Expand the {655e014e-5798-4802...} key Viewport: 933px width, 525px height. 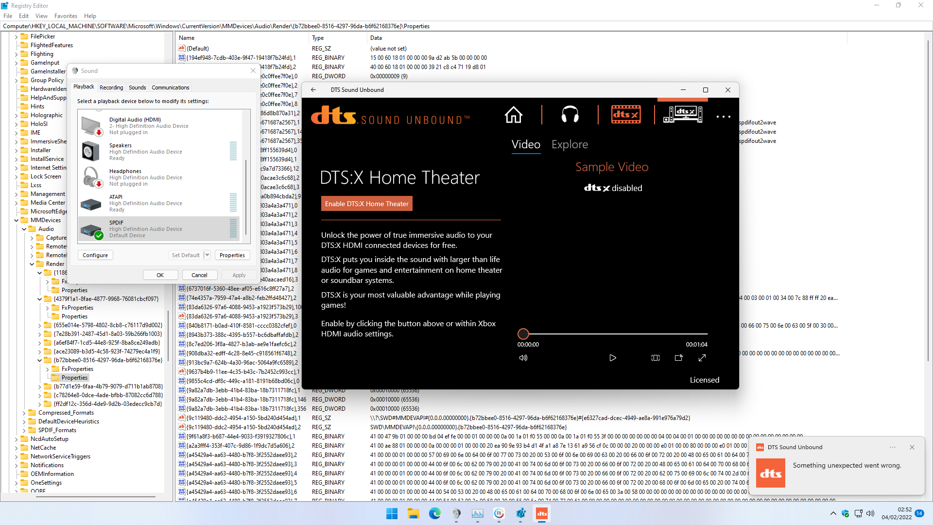click(x=39, y=325)
